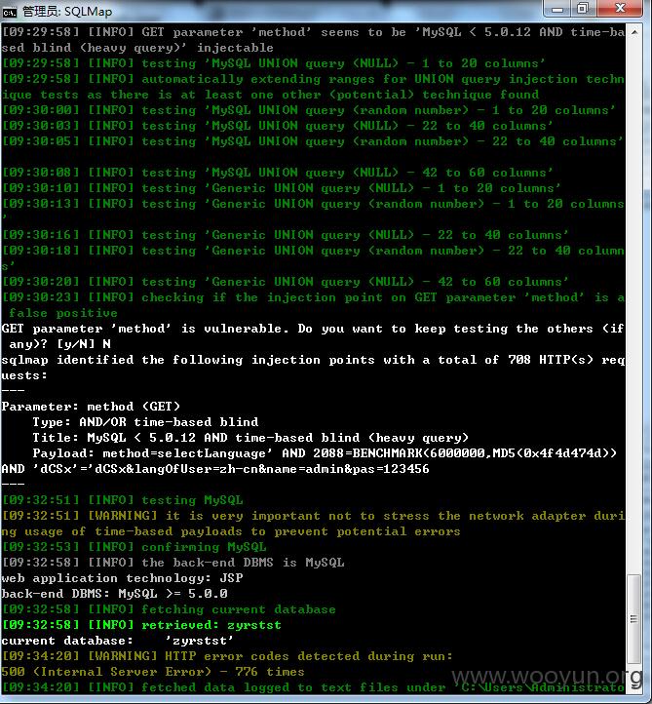Click 'web application technology: JSP' line

[122, 578]
